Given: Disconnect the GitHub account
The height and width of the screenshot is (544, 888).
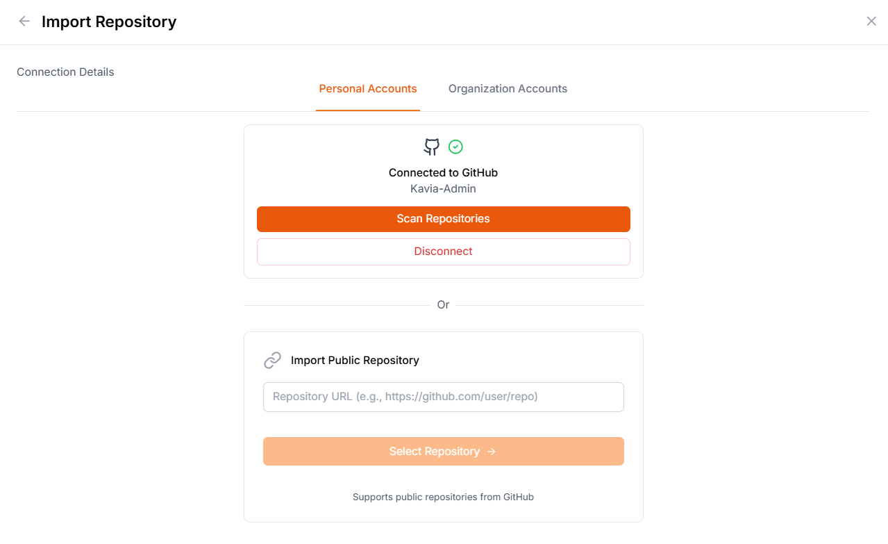Looking at the screenshot, I should tap(443, 252).
